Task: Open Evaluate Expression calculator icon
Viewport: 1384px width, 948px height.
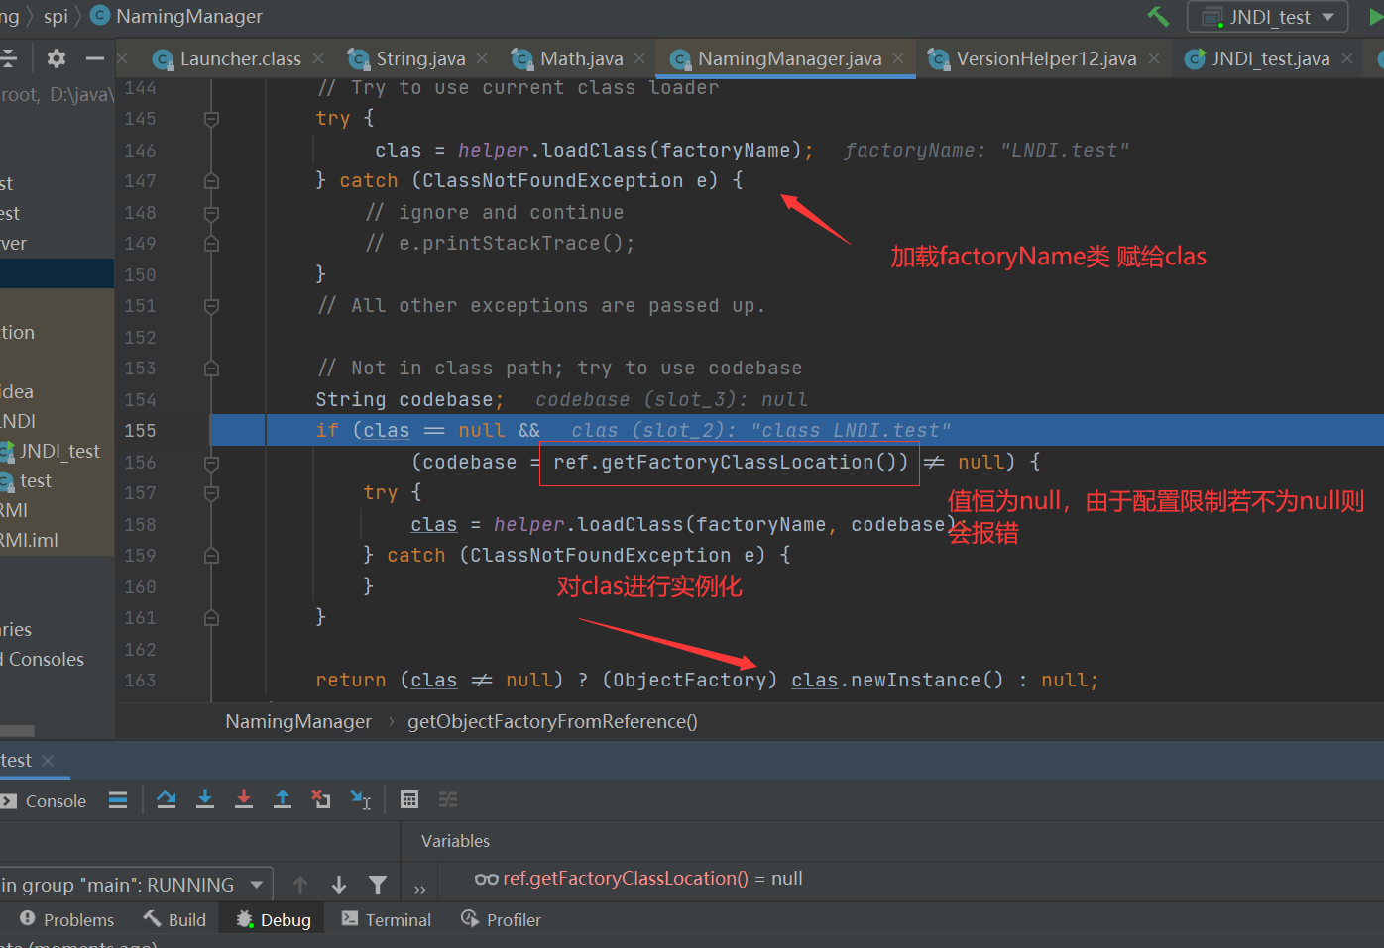Action: (x=409, y=799)
